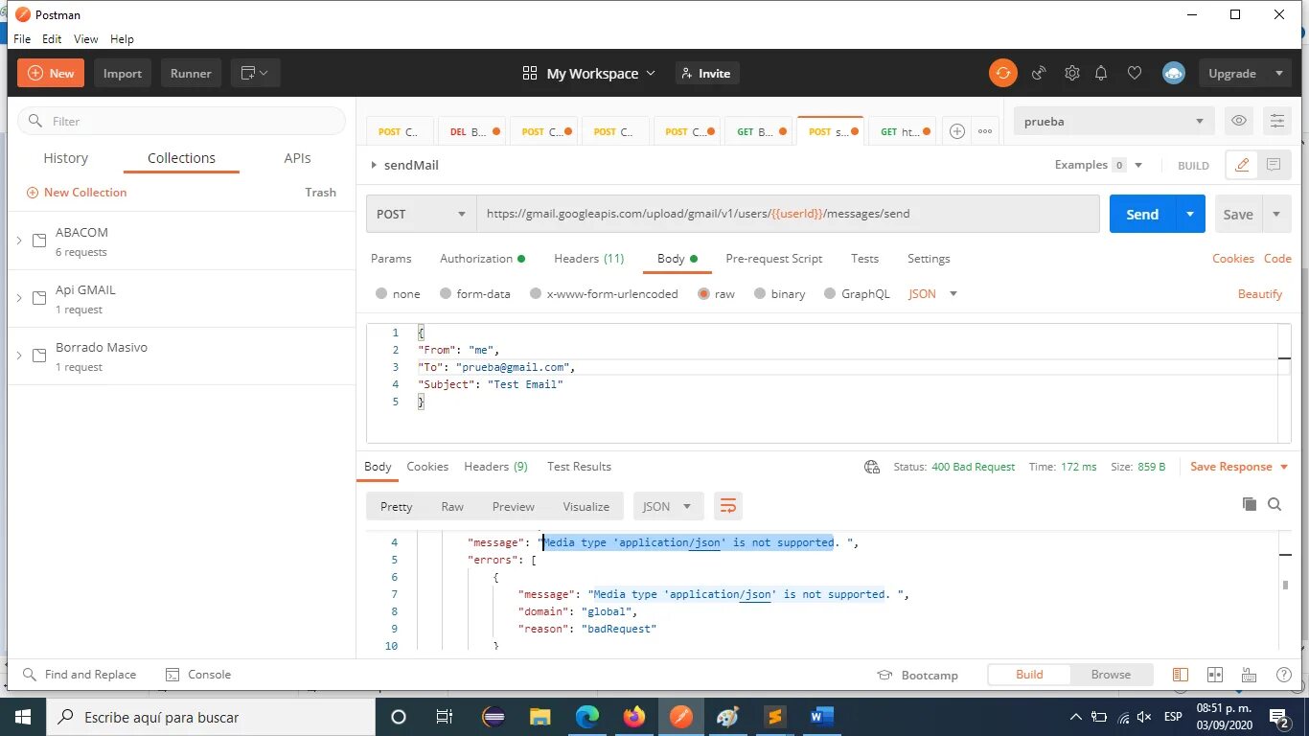Switch to the Authorization tab
The width and height of the screenshot is (1309, 736).
[x=476, y=259]
